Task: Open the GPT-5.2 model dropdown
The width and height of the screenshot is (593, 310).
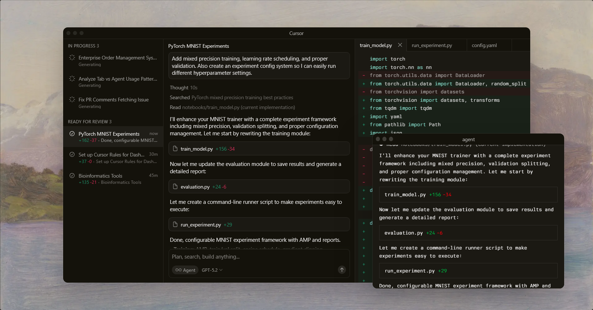Action: click(x=212, y=270)
